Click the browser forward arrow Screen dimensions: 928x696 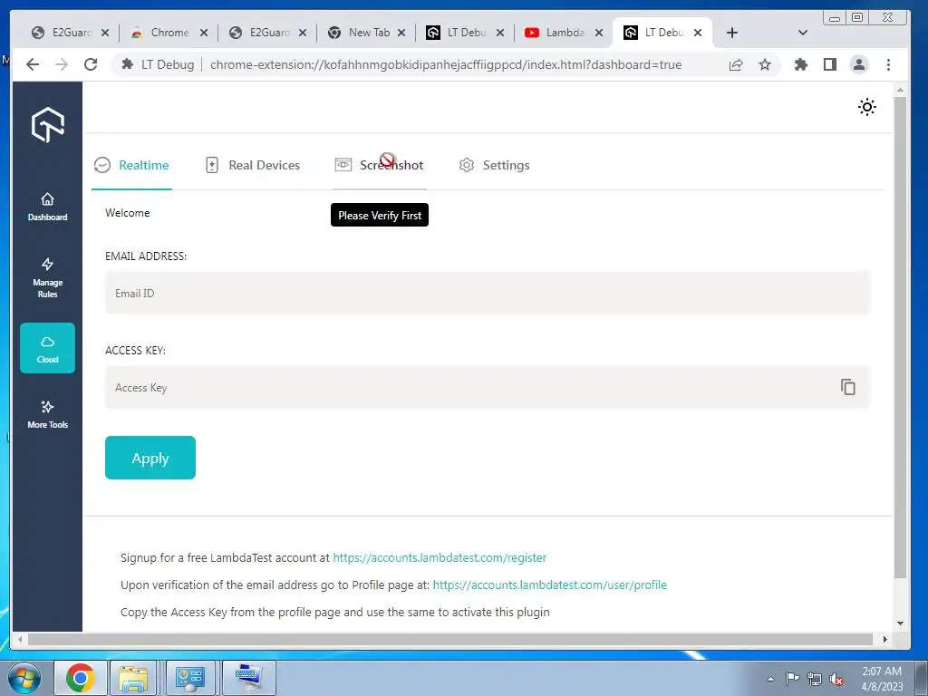[62, 64]
